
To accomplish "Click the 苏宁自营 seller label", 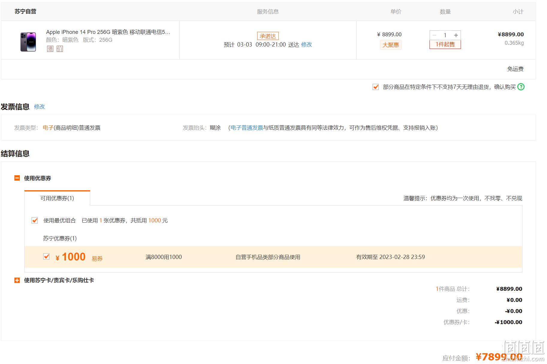I will pyautogui.click(x=25, y=11).
